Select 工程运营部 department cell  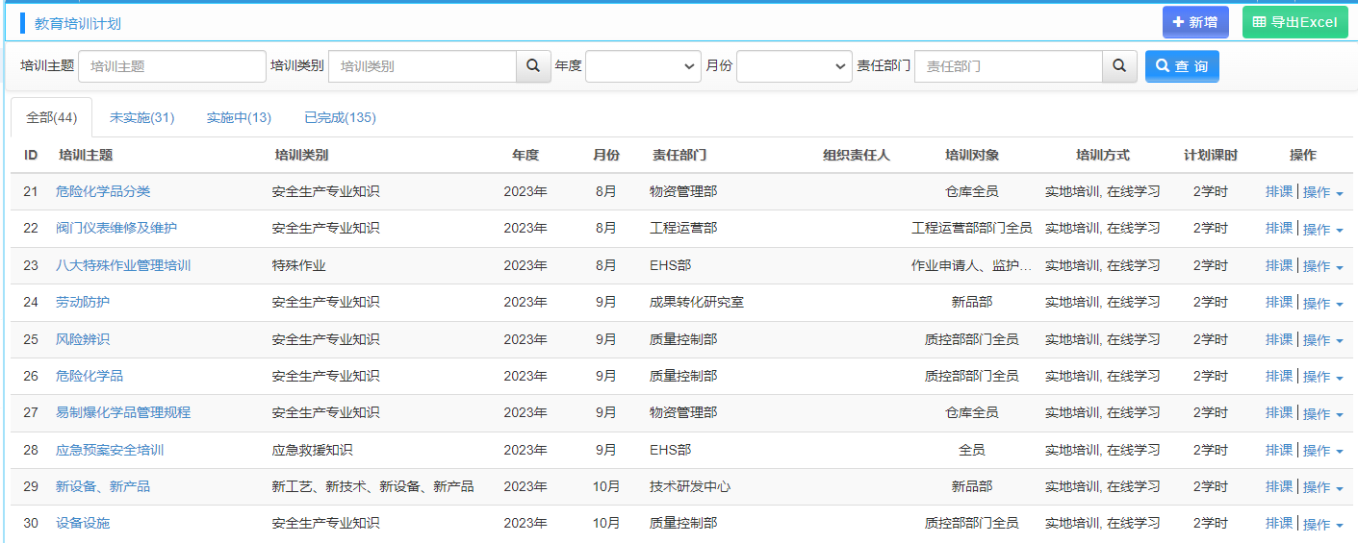pos(683,228)
